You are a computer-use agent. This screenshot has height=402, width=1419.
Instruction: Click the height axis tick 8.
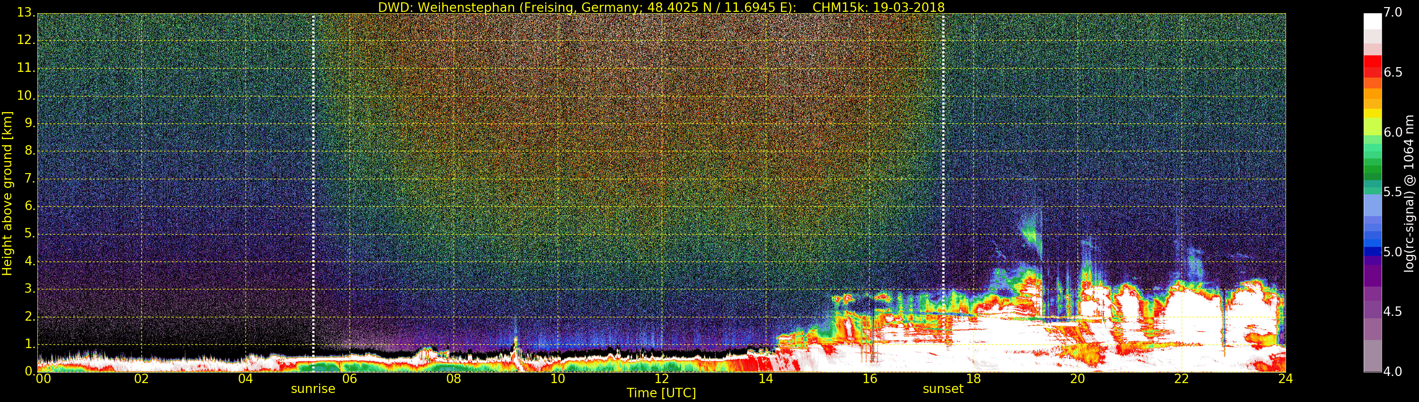coord(29,151)
